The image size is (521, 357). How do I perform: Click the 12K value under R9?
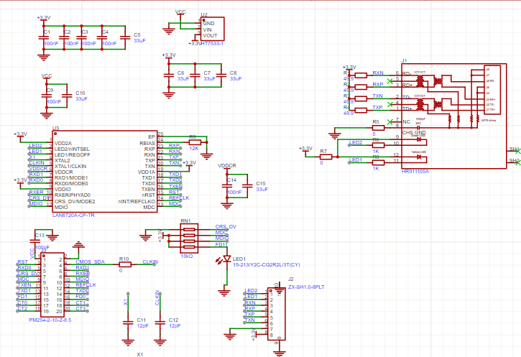[x=194, y=149]
